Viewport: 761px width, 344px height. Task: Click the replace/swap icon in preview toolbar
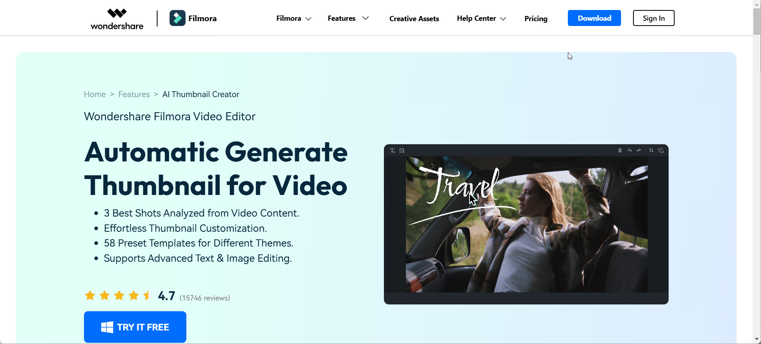[661, 150]
